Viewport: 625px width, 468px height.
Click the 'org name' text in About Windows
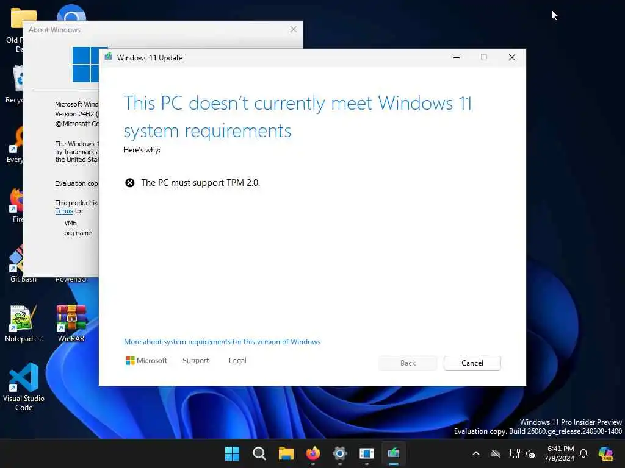pyautogui.click(x=78, y=233)
